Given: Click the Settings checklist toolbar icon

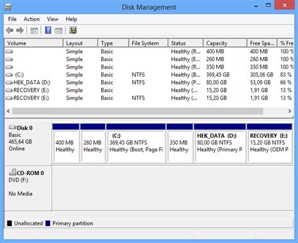Looking at the screenshot, I should point(73,30).
